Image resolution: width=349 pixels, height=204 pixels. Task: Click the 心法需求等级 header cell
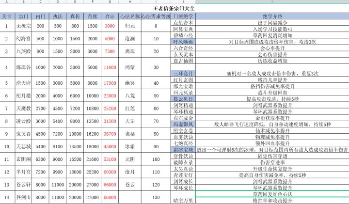coord(156,16)
